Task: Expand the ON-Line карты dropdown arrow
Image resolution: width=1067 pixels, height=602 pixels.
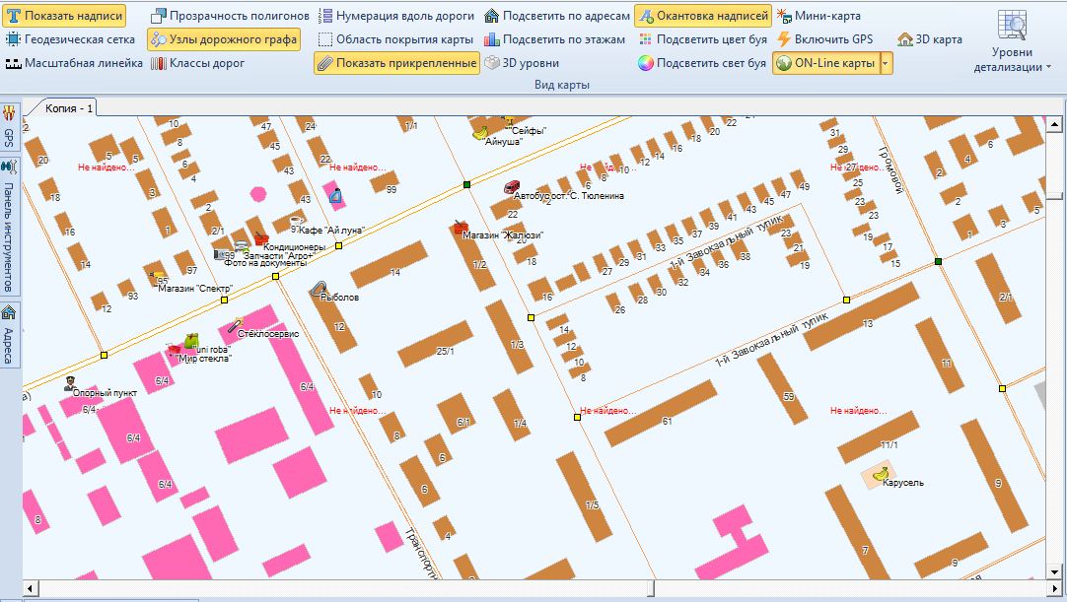Action: (886, 63)
